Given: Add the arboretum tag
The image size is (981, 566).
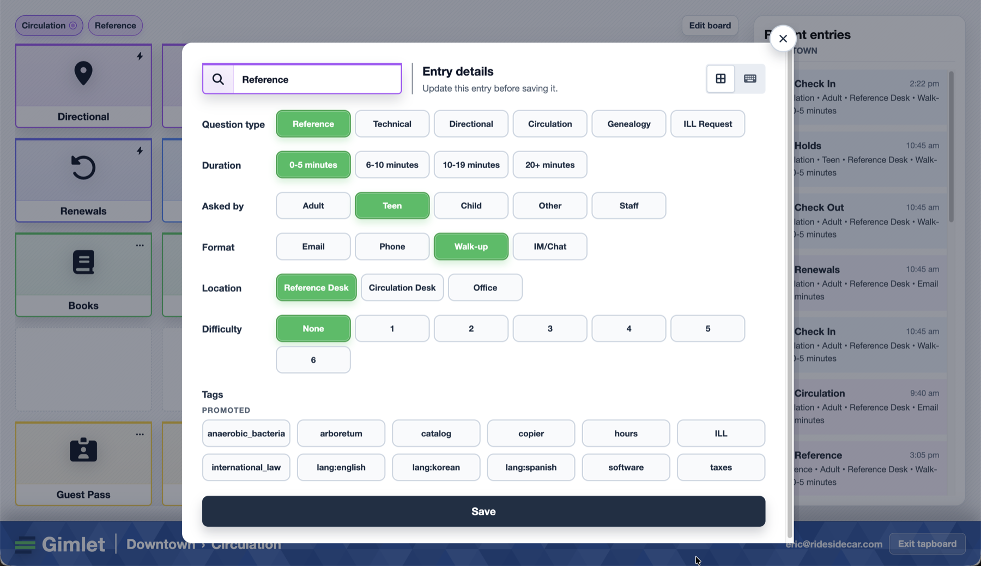Looking at the screenshot, I should click(341, 433).
